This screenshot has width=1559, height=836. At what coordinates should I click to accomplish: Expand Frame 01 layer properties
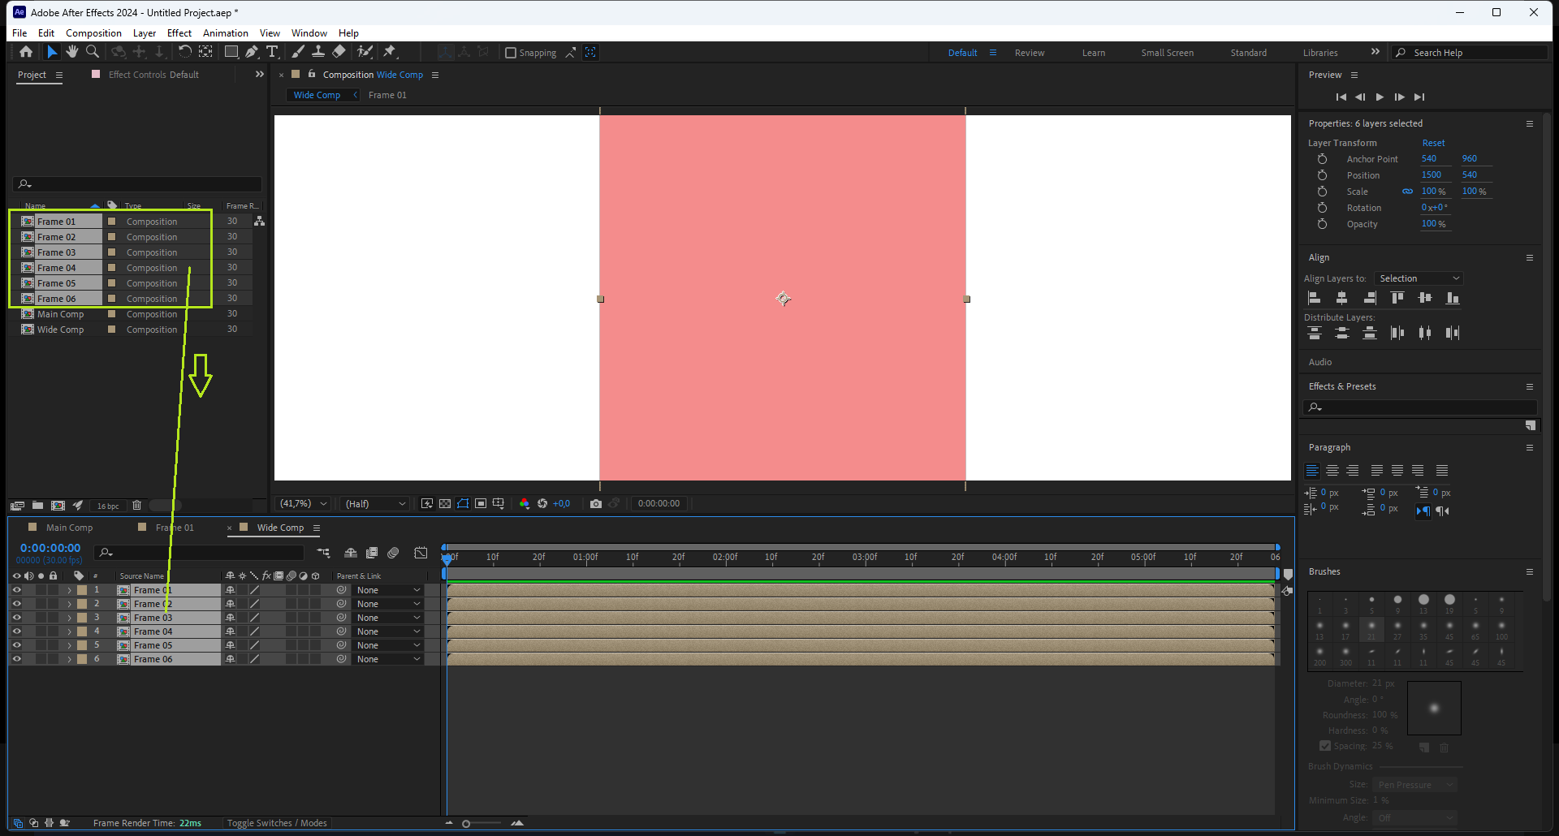[69, 590]
